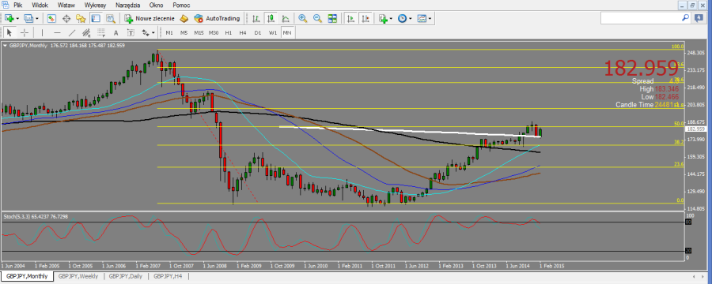Open the Okno menu
Screen dimensions: 712x284
tap(157, 6)
